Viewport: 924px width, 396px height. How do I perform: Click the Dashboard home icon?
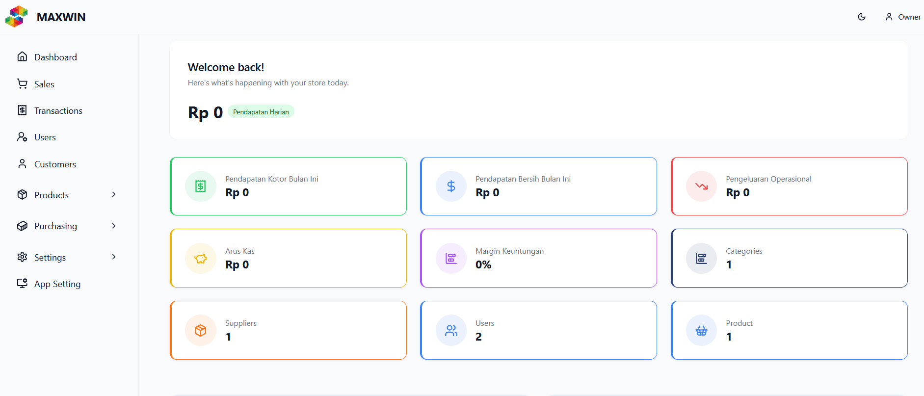[22, 57]
